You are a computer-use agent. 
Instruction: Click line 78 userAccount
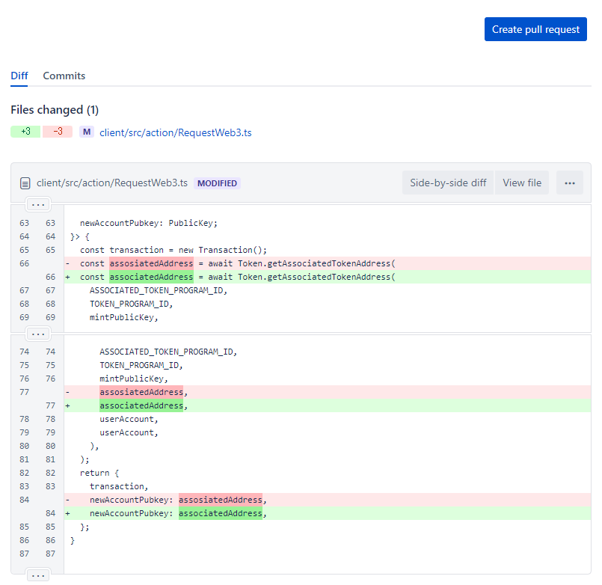(129, 419)
